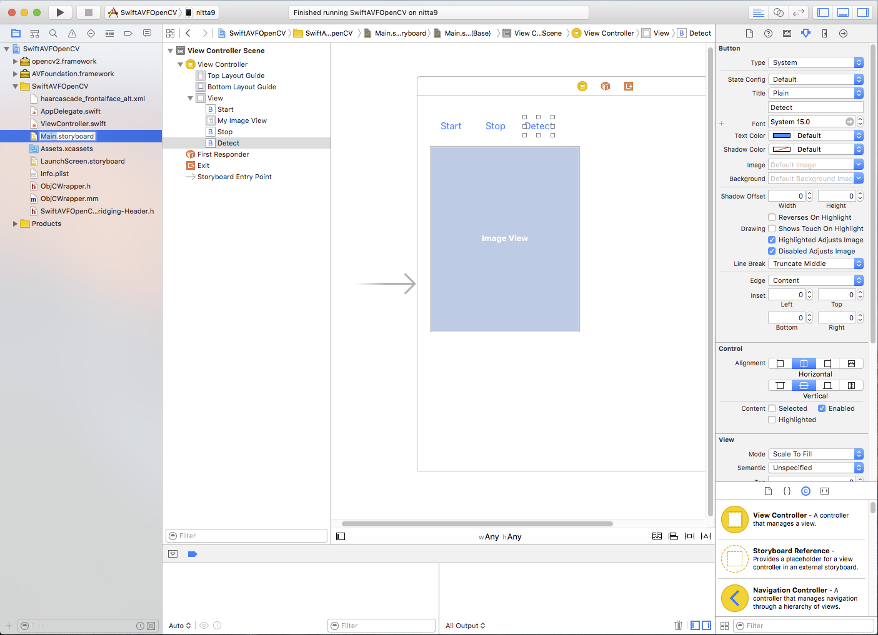Enable Reverses On Highlight checkbox

tap(772, 217)
